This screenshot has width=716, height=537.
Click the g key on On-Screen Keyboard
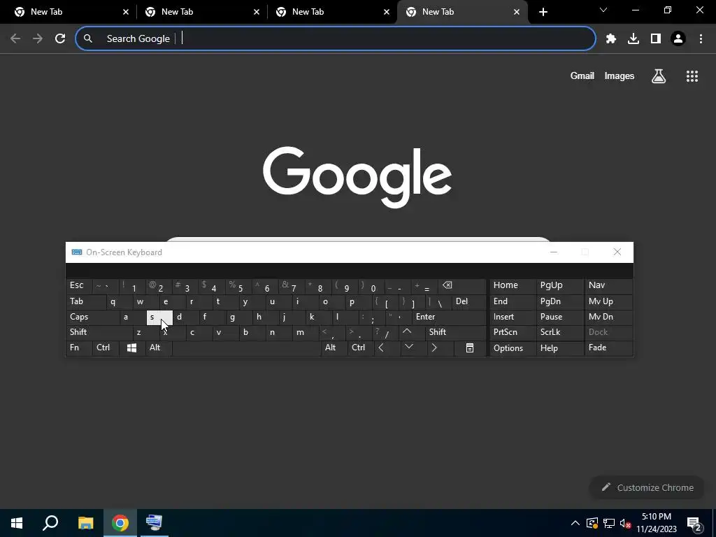coord(238,317)
